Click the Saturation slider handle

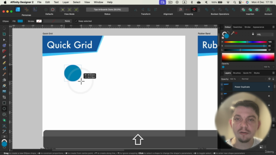(264, 46)
